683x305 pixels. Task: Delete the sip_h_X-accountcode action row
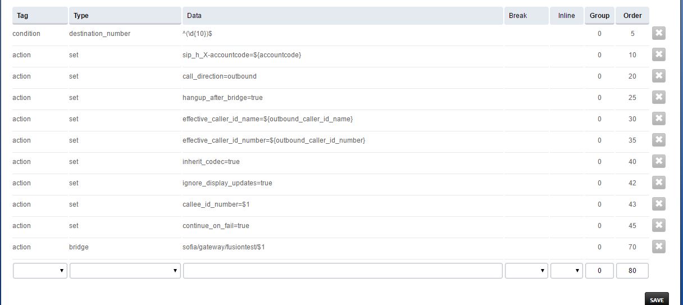pos(659,54)
